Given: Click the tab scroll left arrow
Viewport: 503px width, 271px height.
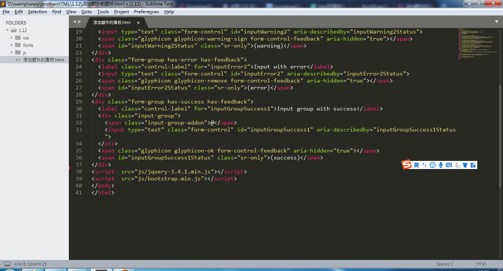Looking at the screenshot, I should tap(74, 22).
